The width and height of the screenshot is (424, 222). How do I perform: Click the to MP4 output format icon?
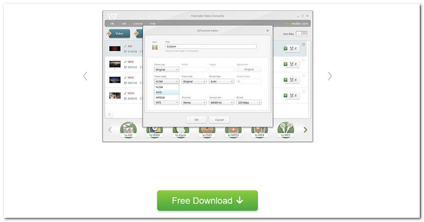[x=259, y=132]
